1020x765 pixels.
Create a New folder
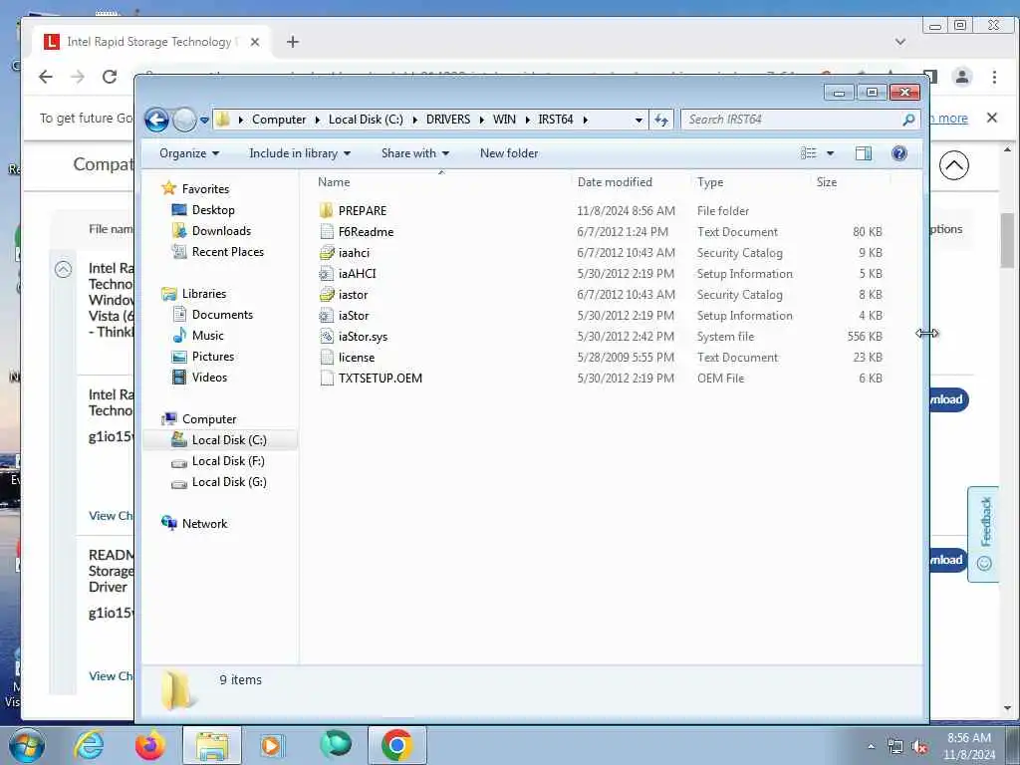(x=509, y=153)
